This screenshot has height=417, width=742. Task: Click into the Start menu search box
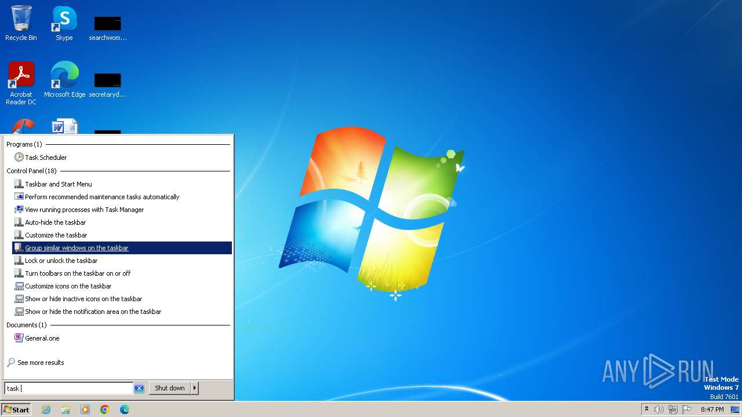69,389
